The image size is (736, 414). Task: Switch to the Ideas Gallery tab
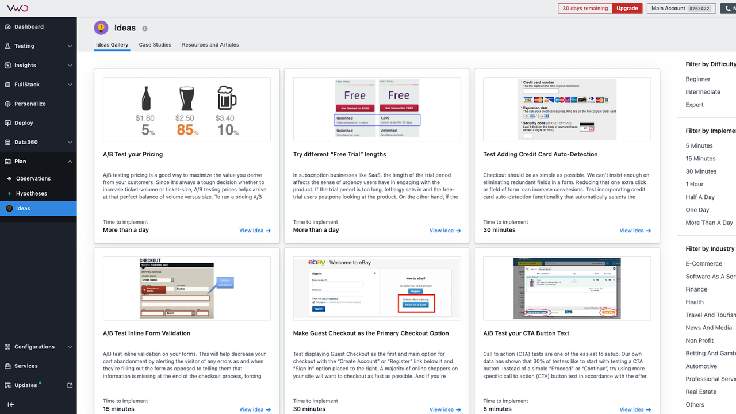coord(112,45)
